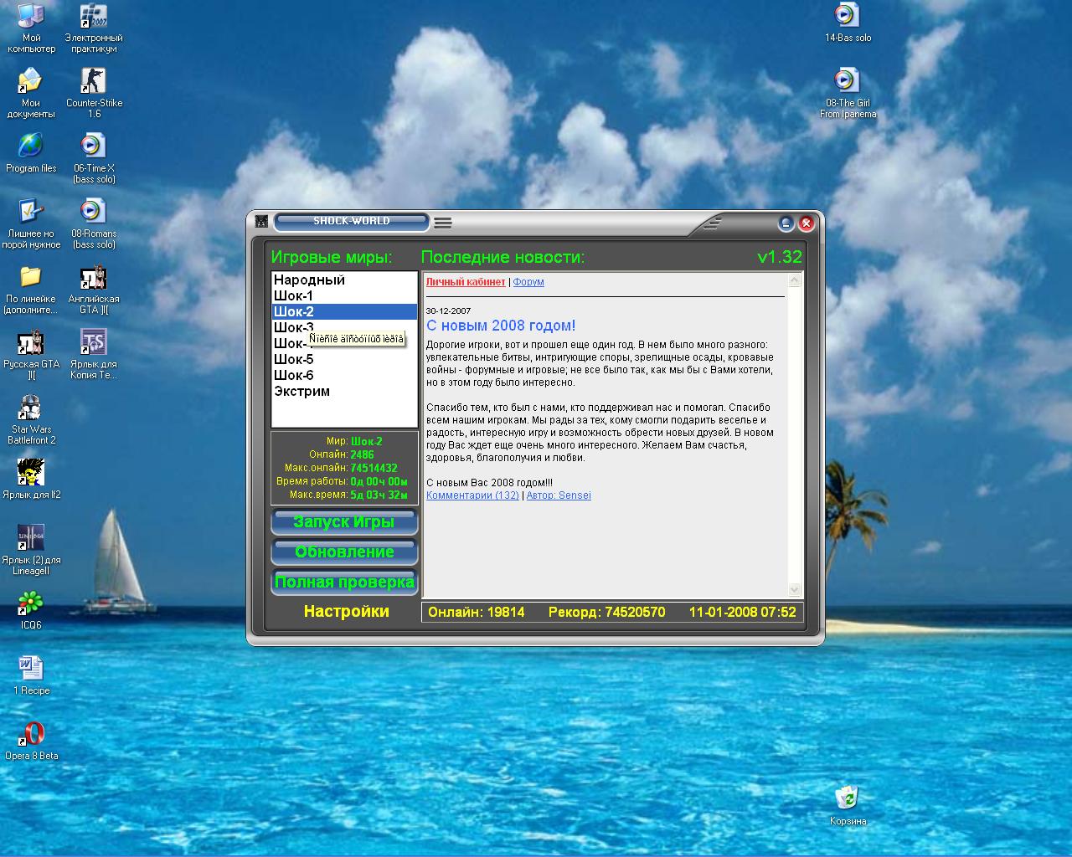Screen dimensions: 1072x857
Task: Open the Counter-Strike 1.6 desktop shortcut
Action: 93,81
